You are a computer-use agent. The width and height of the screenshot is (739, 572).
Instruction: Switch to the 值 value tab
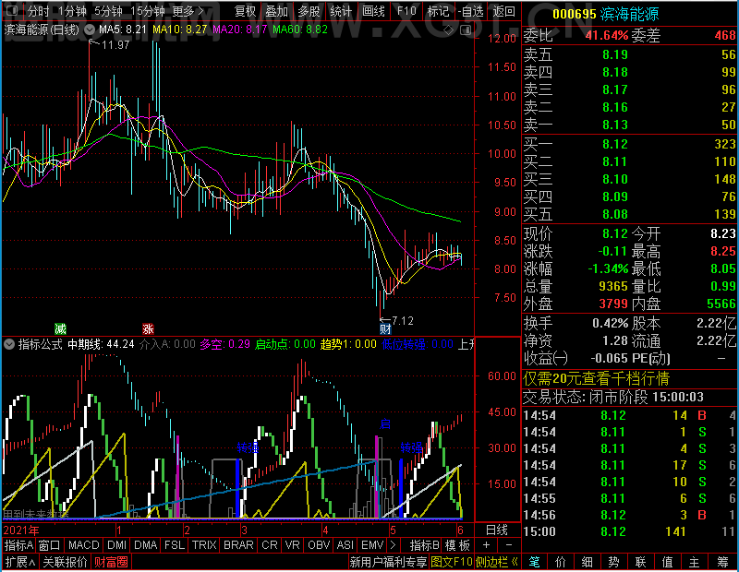(667, 562)
